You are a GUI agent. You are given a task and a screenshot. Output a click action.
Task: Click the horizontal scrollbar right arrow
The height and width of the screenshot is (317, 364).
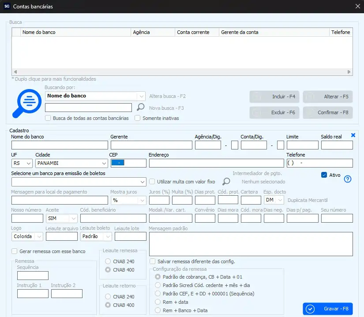[349, 72]
